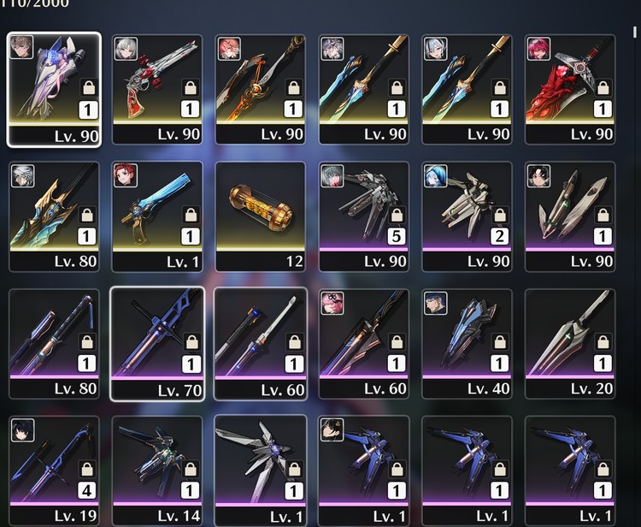The image size is (641, 527).
Task: Toggle lock on the first highlighted Lv. 90 weapon
Action: pos(89,87)
